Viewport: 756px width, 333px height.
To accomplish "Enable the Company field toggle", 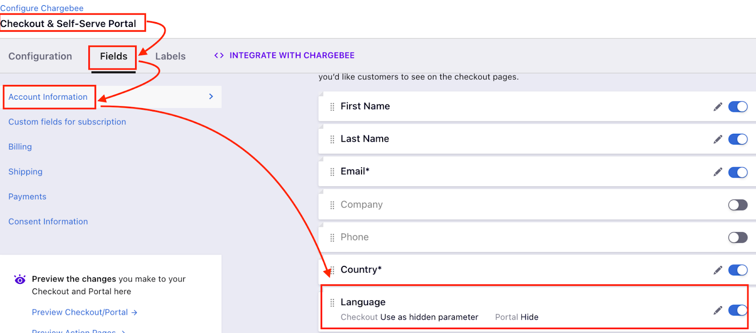I will coord(738,205).
